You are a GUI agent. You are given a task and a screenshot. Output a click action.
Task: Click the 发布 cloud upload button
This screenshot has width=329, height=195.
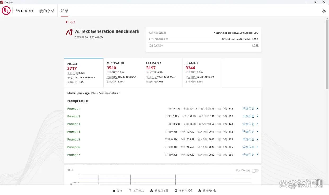pos(118,191)
